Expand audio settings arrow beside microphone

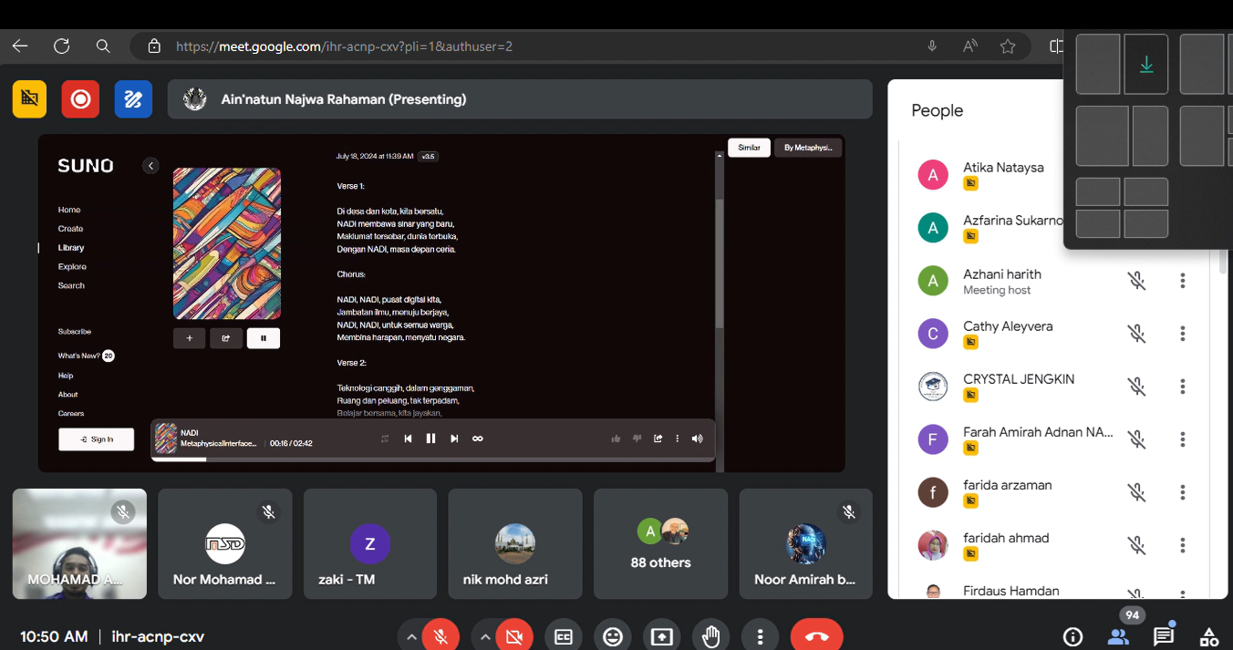point(411,636)
